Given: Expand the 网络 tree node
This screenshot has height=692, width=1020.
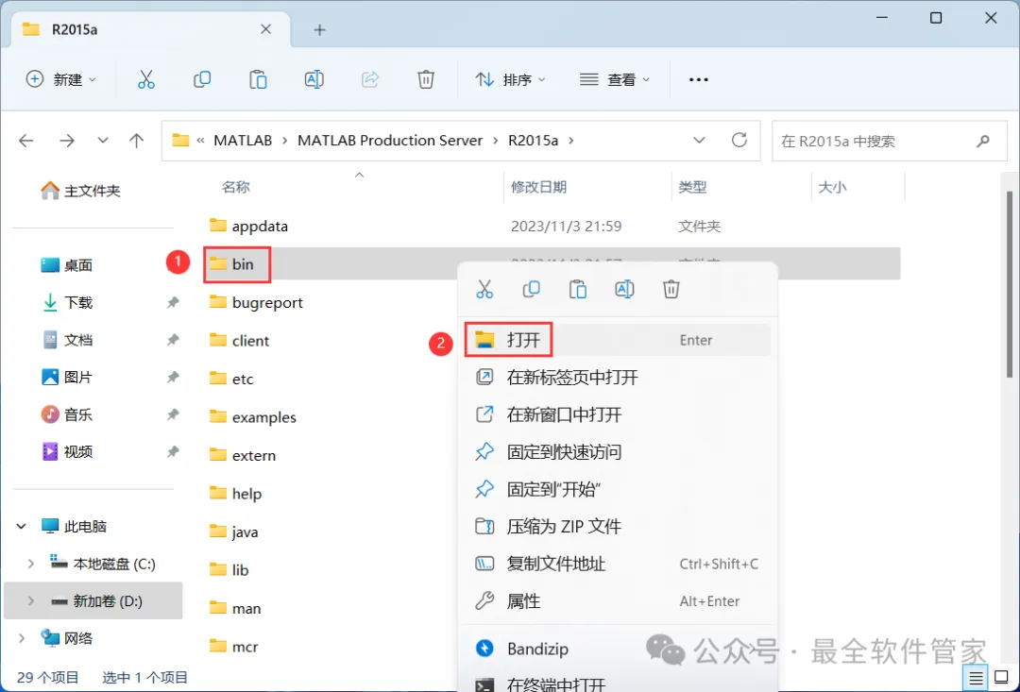Looking at the screenshot, I should tap(22, 639).
